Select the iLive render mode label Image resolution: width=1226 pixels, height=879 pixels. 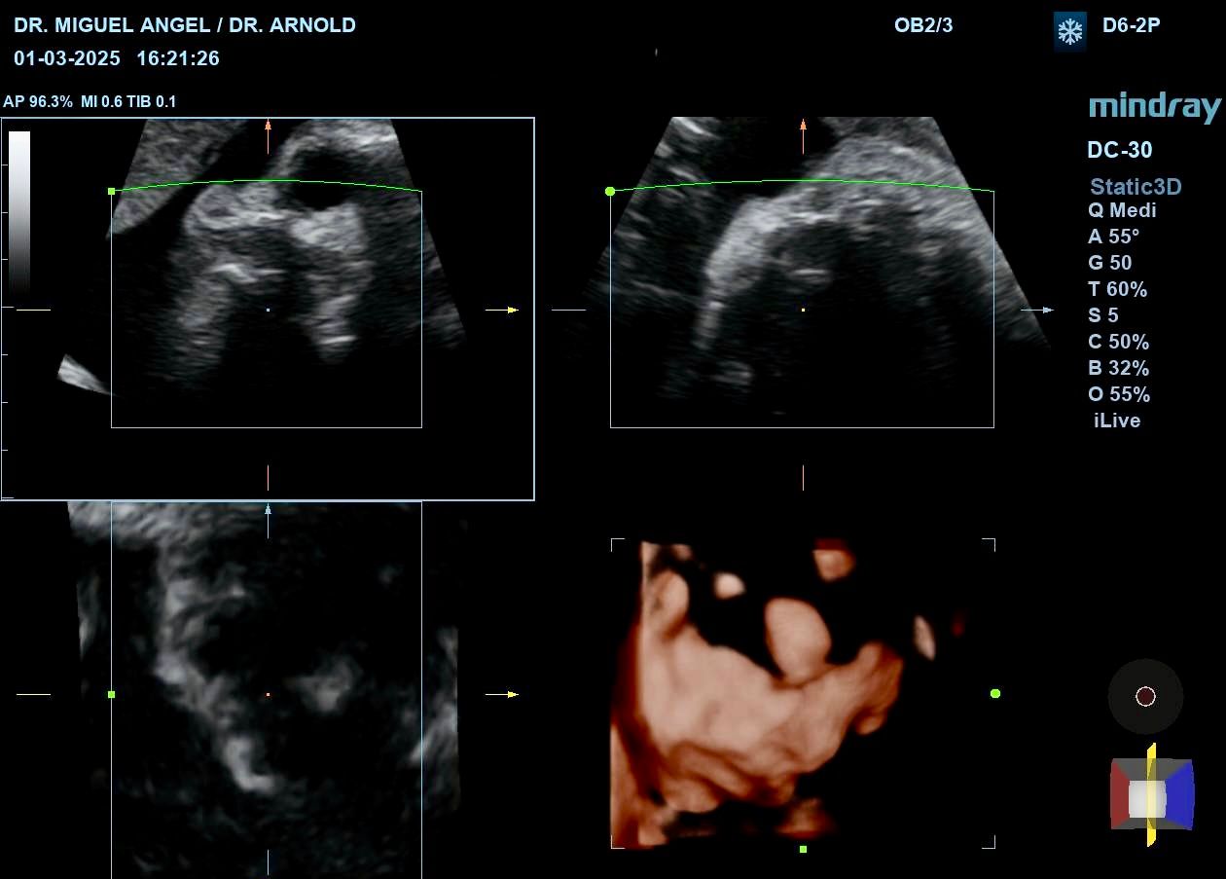point(1117,421)
